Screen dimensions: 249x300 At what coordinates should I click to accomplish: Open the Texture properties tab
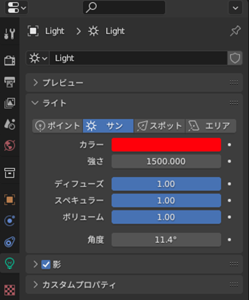click(10, 290)
